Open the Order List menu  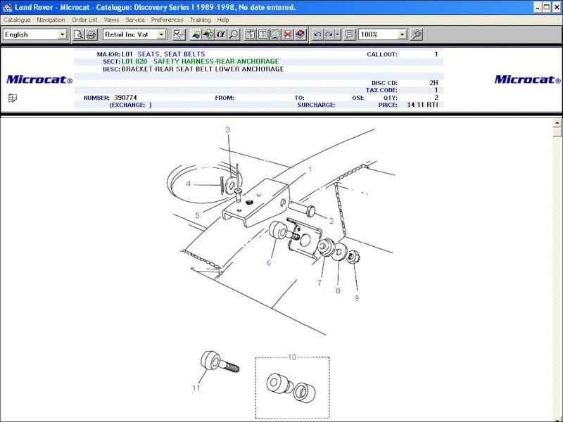84,20
